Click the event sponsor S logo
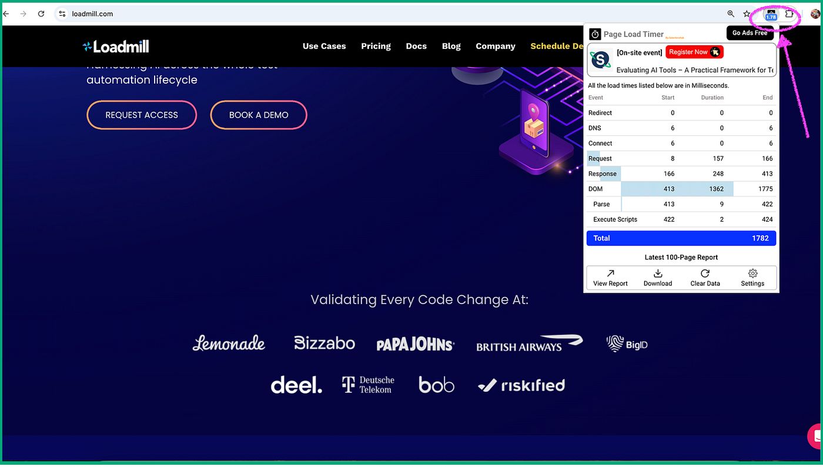The image size is (823, 467). click(601, 59)
